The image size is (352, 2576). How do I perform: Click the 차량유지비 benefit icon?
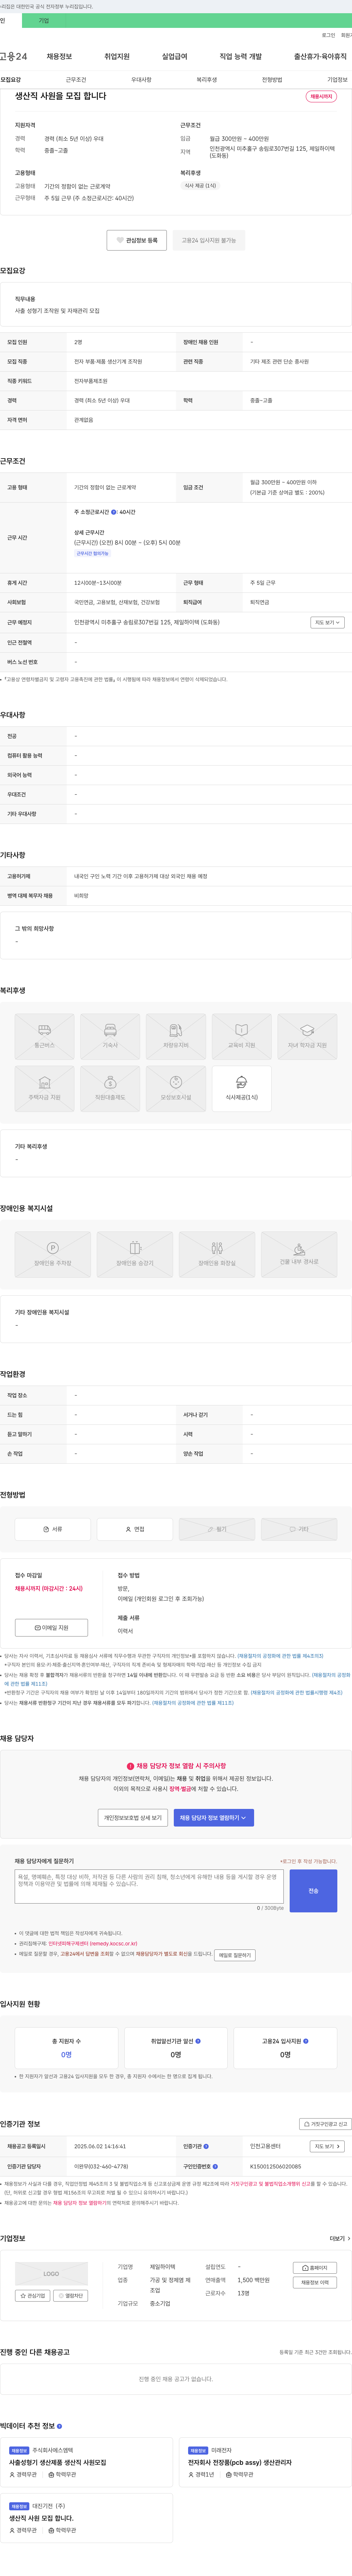(x=176, y=1037)
